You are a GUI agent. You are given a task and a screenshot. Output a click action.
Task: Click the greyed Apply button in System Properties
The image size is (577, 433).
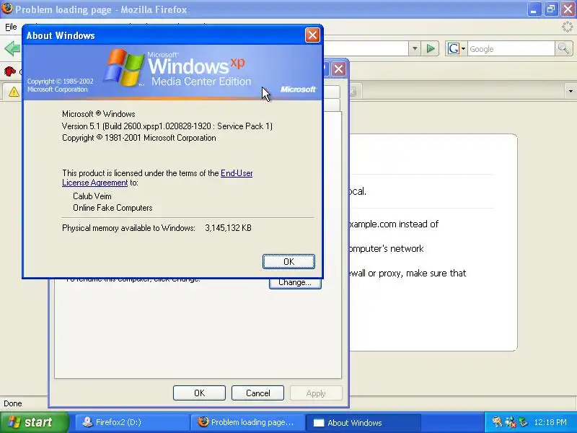pyautogui.click(x=316, y=393)
